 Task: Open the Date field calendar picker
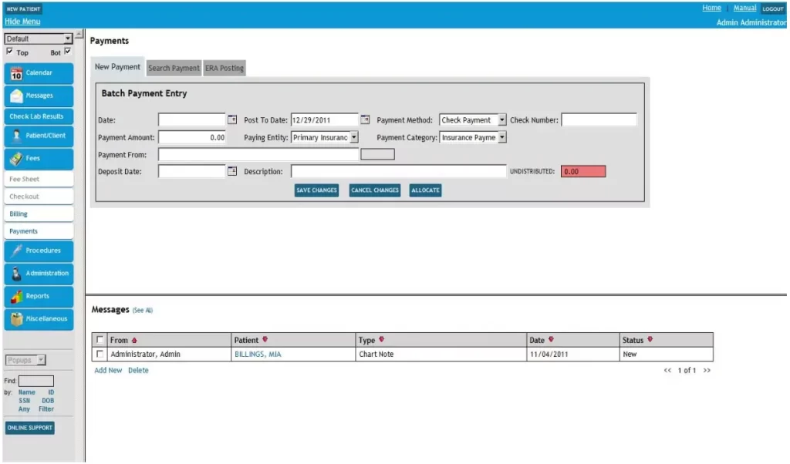[232, 119]
